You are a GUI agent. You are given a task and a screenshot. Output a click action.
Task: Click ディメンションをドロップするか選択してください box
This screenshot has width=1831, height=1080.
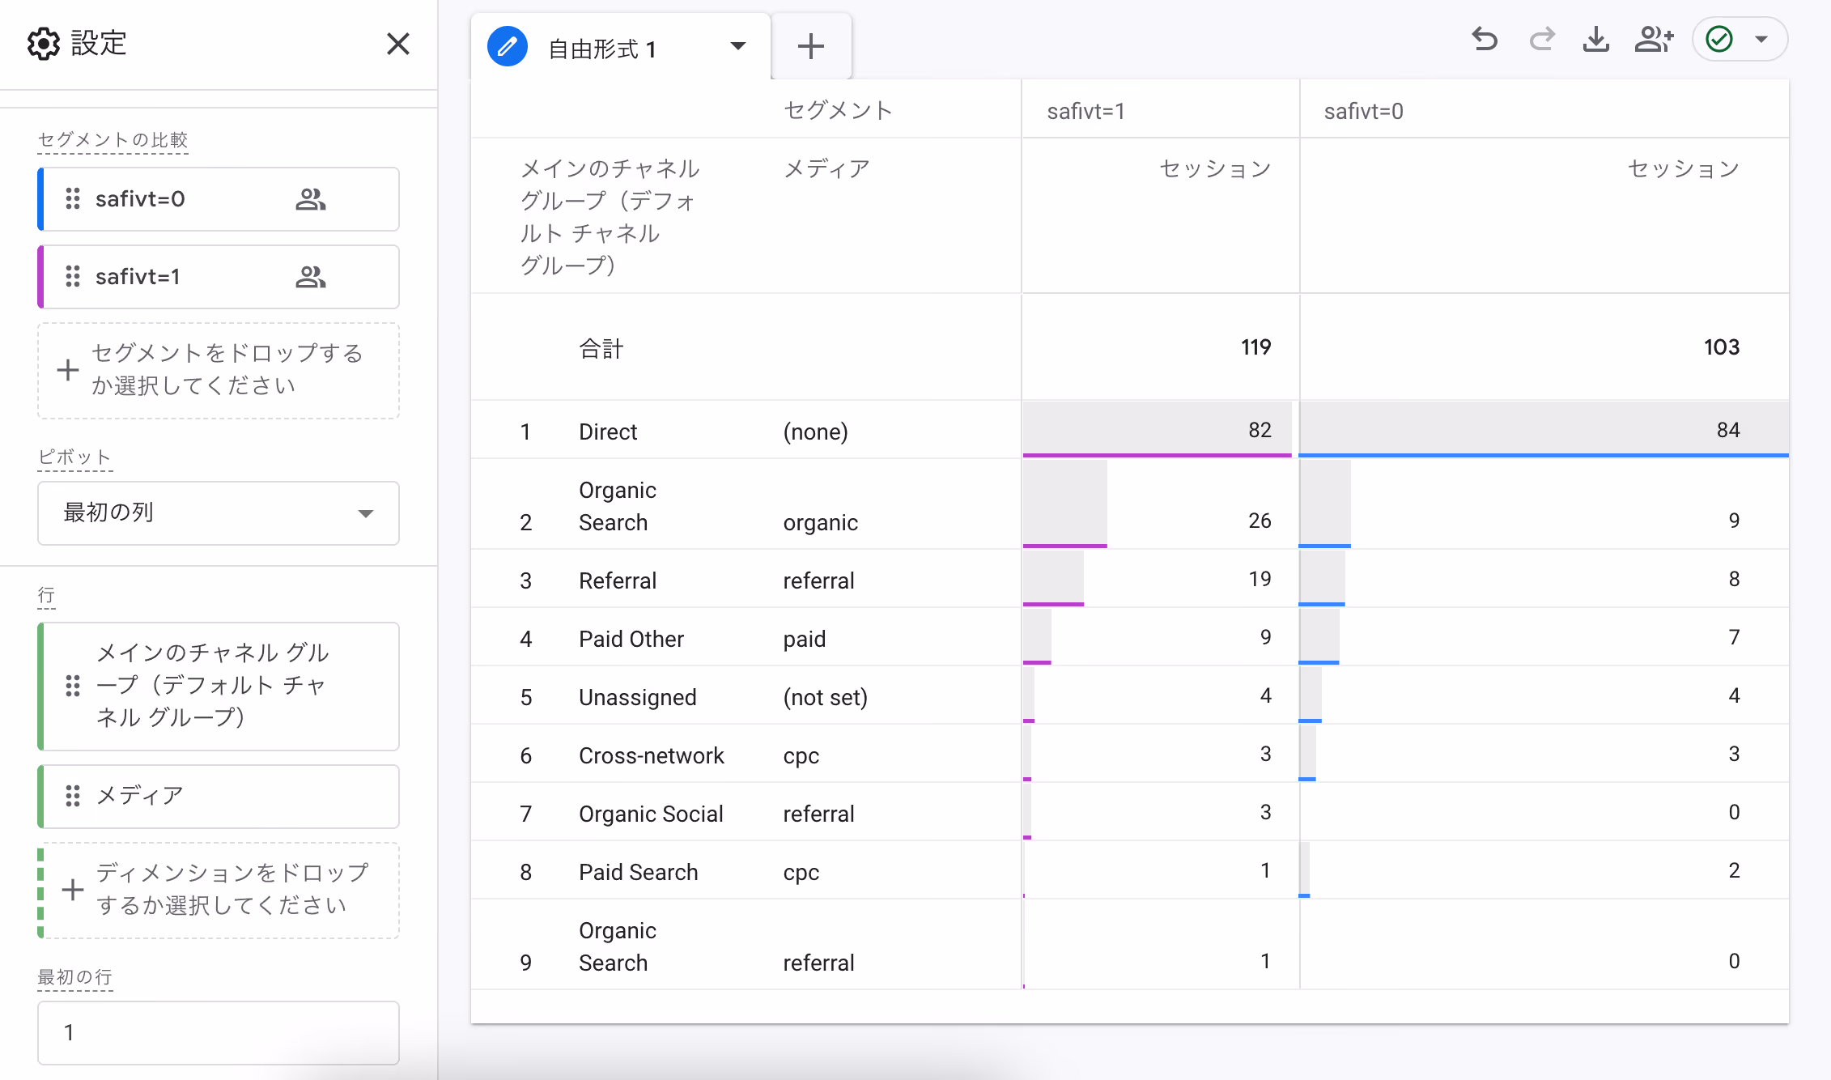click(219, 891)
